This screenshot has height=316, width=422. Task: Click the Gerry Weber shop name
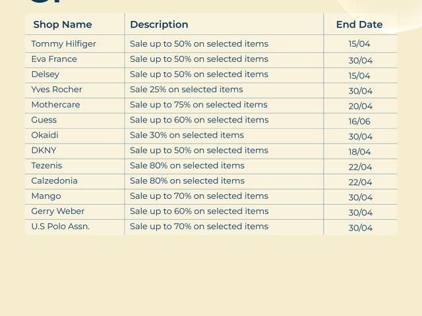58,211
